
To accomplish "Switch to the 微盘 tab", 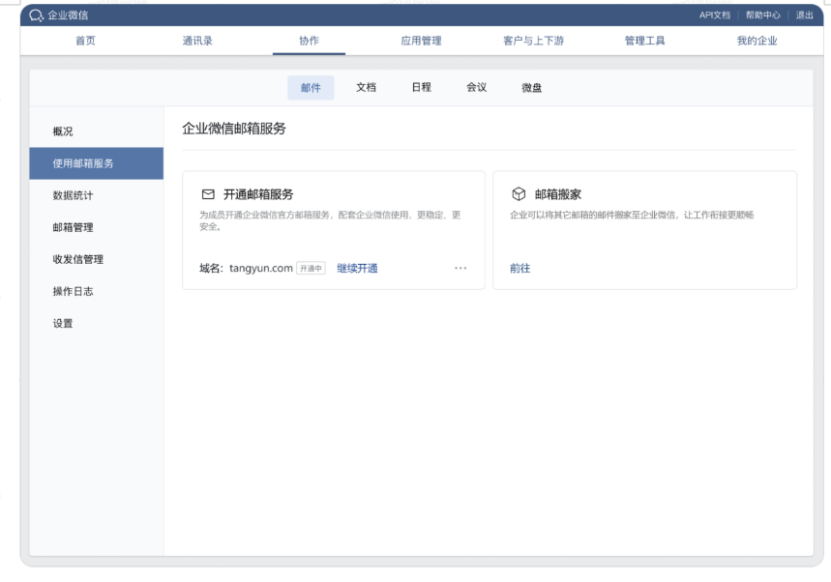I will (x=530, y=87).
